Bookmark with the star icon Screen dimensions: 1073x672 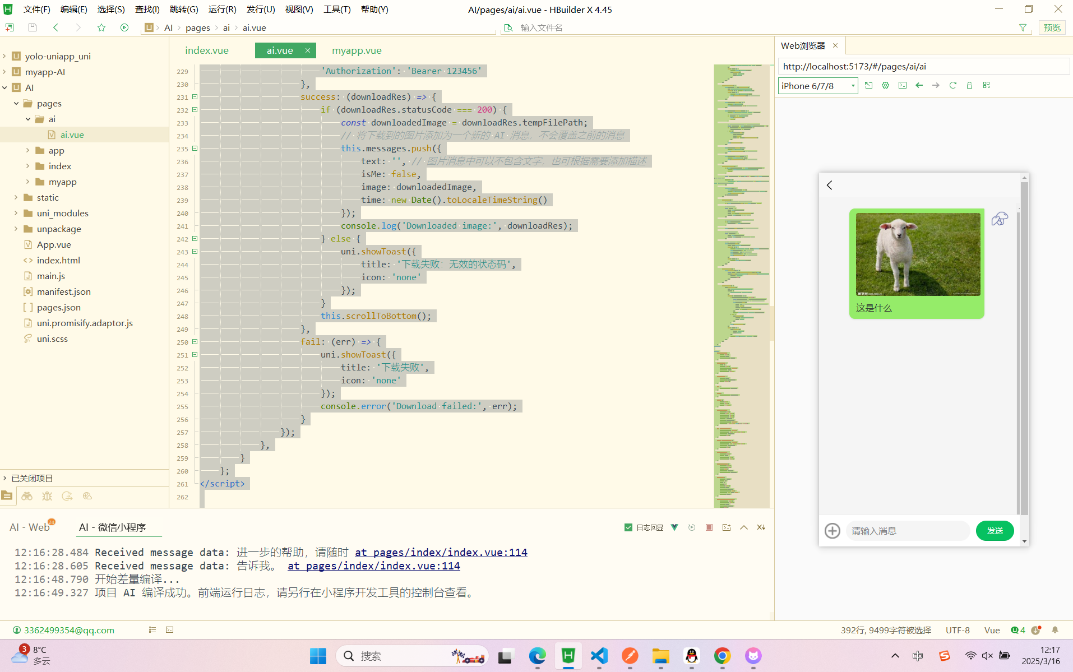pos(101,27)
